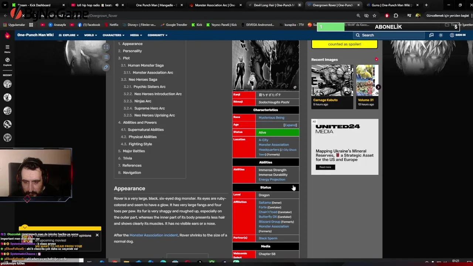
Task: Open the Anasayfa YouTube bookmark
Action: [57, 25]
